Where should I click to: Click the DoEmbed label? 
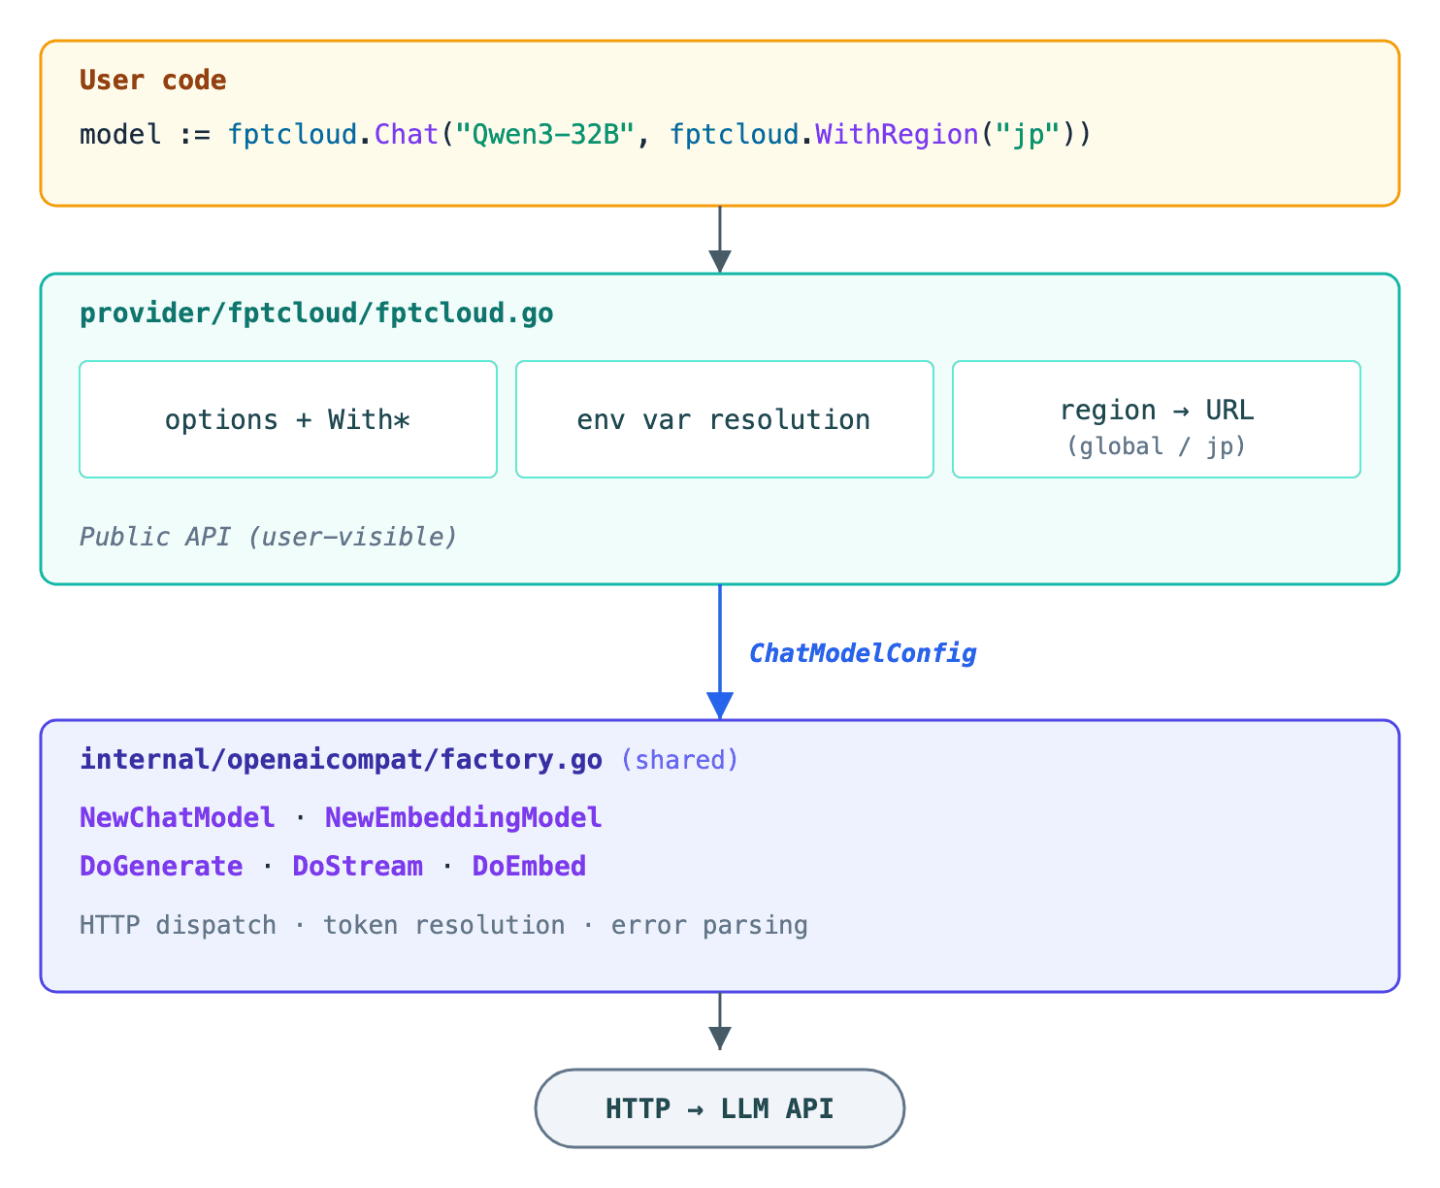(x=528, y=866)
